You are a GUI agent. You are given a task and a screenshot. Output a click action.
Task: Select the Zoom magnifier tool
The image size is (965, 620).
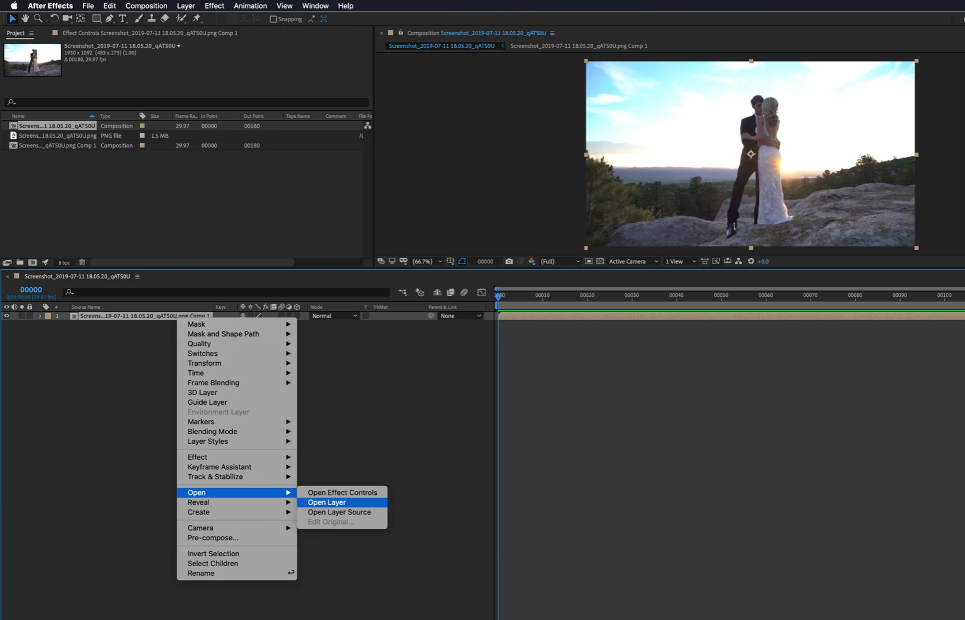pyautogui.click(x=38, y=19)
